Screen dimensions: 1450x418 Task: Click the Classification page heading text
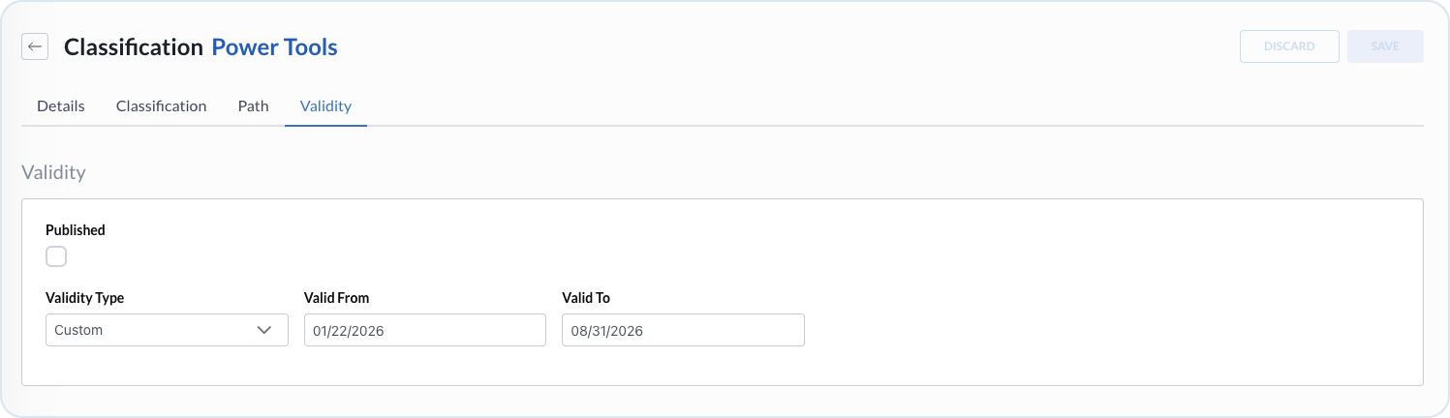[134, 46]
